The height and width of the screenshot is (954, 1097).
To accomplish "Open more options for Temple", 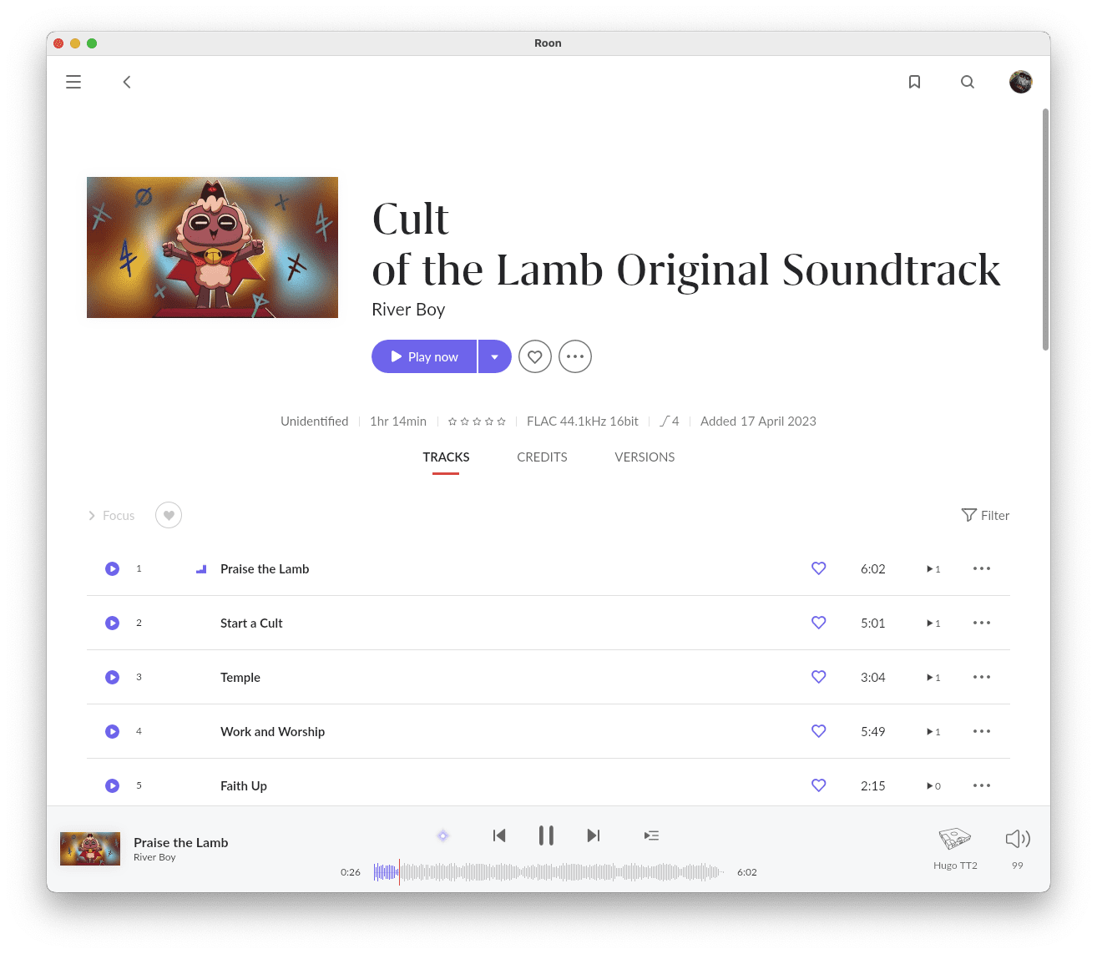I will pyautogui.click(x=982, y=677).
